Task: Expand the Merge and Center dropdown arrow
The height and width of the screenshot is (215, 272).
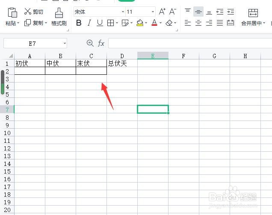Action: click(264, 23)
